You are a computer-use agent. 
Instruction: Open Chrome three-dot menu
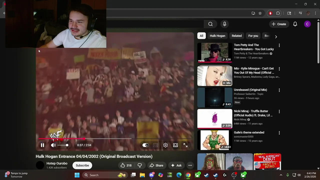[x=315, y=13]
